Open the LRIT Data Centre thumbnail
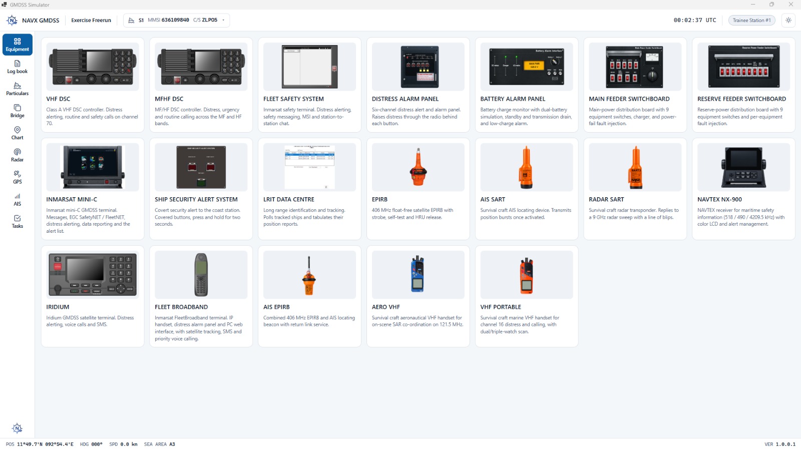This screenshot has width=801, height=450. 309,167
